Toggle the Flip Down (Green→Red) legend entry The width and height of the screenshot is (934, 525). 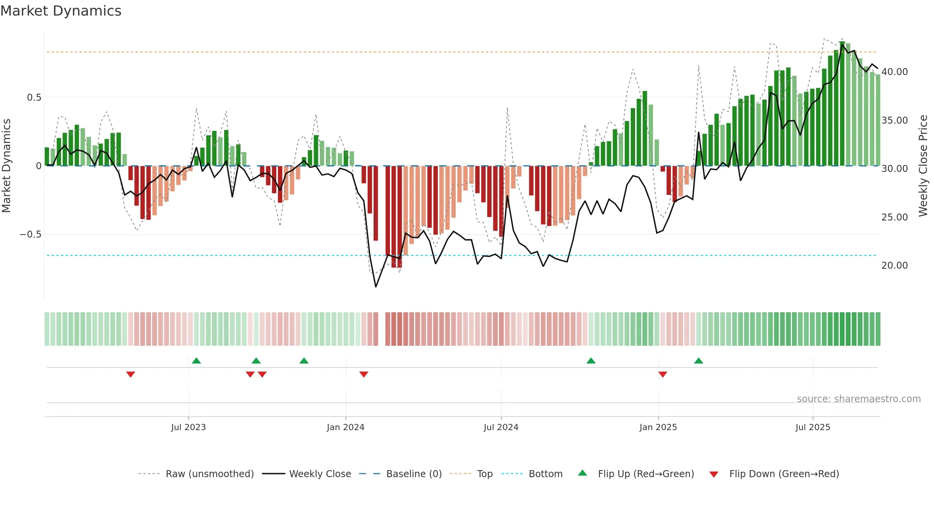(774, 474)
